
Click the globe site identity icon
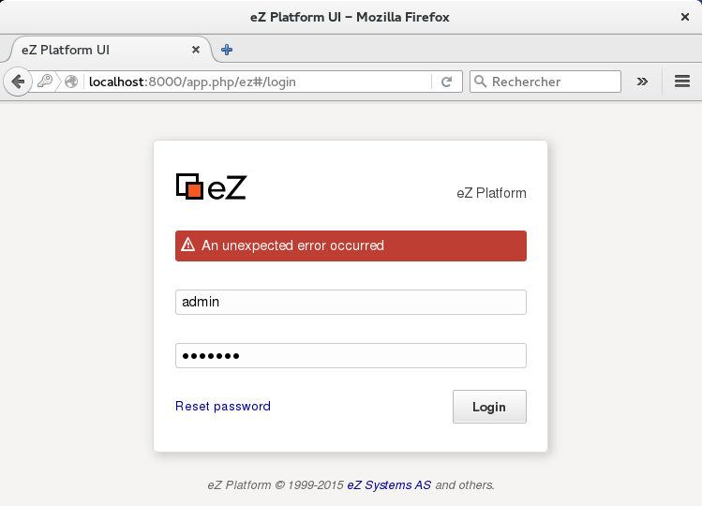(71, 82)
